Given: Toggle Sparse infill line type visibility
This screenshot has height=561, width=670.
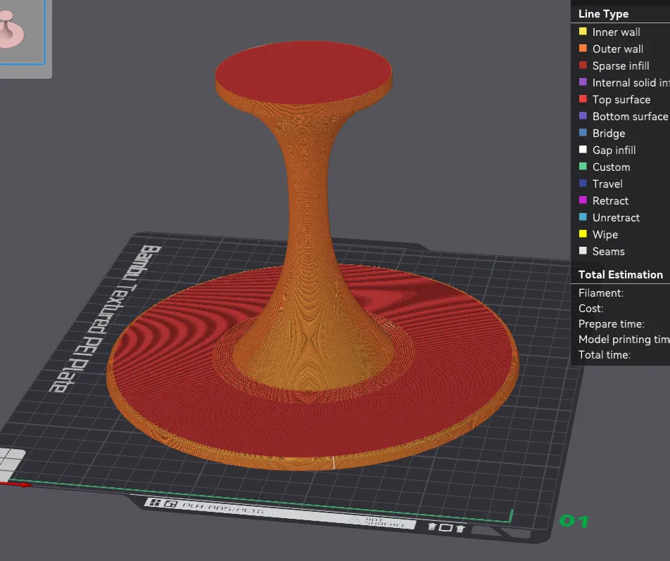Looking at the screenshot, I should click(621, 66).
